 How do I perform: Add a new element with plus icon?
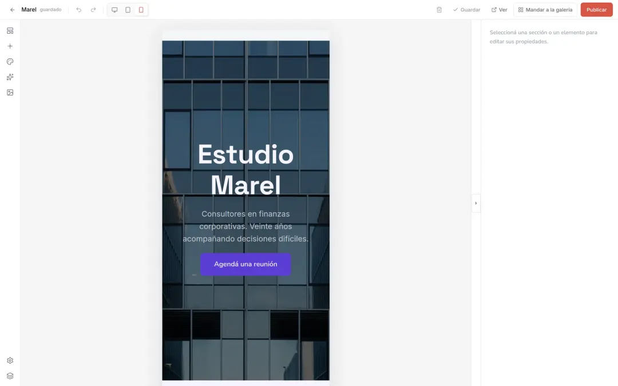point(10,46)
